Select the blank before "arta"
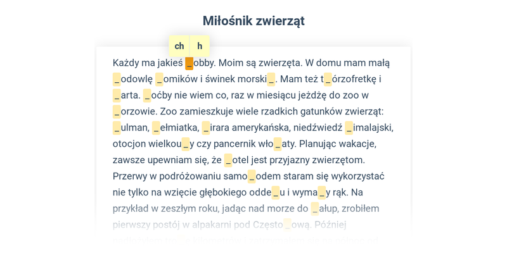507x253 pixels. (117, 96)
